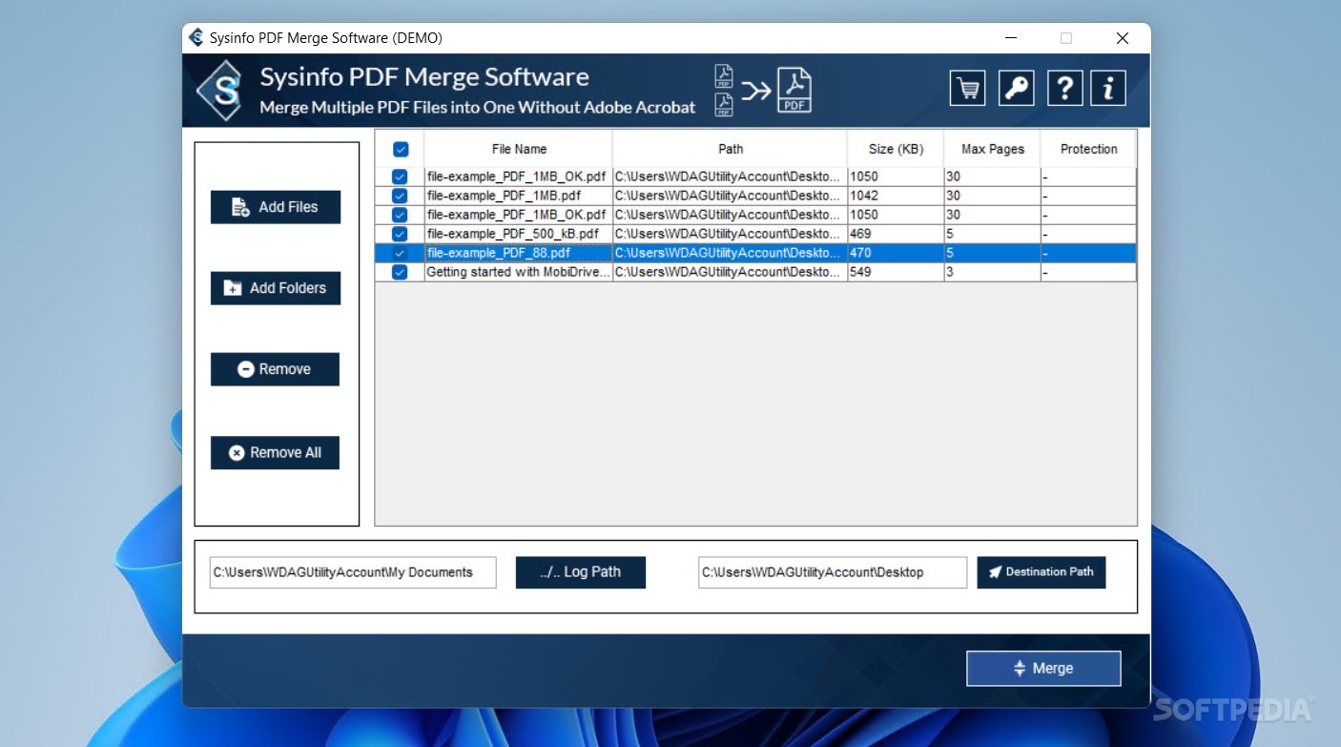This screenshot has width=1341, height=747.
Task: Close the Sysinfo PDF Merge window
Action: [x=1123, y=38]
